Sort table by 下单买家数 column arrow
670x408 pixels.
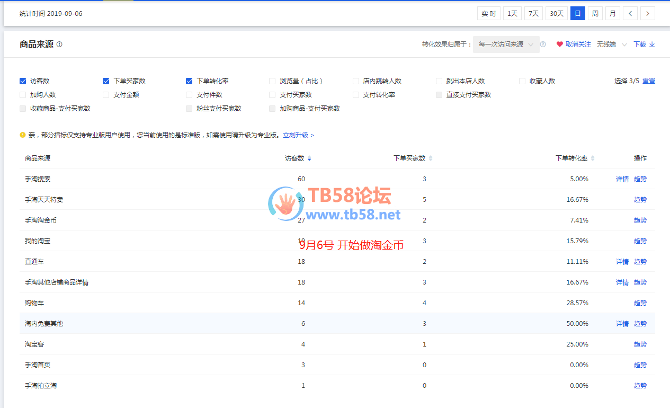431,158
